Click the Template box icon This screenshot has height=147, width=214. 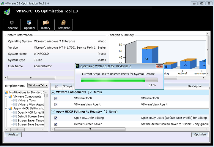pos(64,23)
